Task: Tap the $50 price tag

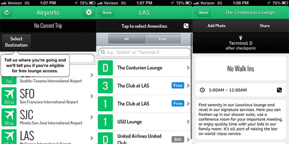Action: click(x=178, y=140)
